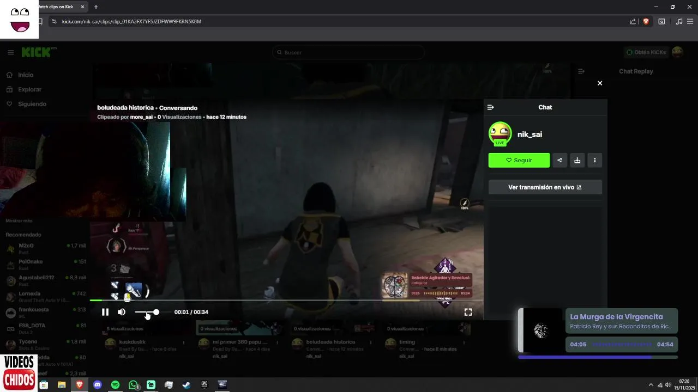
Task: Open options menu for timing clip
Action: (465, 342)
